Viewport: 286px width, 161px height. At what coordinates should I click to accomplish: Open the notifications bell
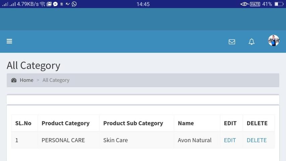(251, 42)
